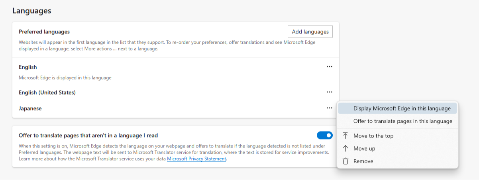Viewport: 479px width, 180px height.
Task: Disable Offer to translate pages toggle
Action: coord(324,135)
